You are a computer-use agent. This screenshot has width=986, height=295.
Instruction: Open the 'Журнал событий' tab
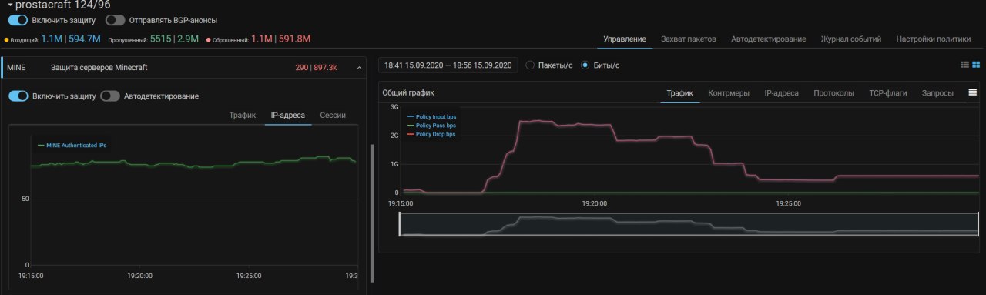coord(851,39)
